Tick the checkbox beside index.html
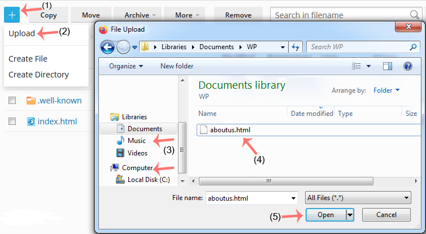The height and width of the screenshot is (234, 426). pos(12,121)
